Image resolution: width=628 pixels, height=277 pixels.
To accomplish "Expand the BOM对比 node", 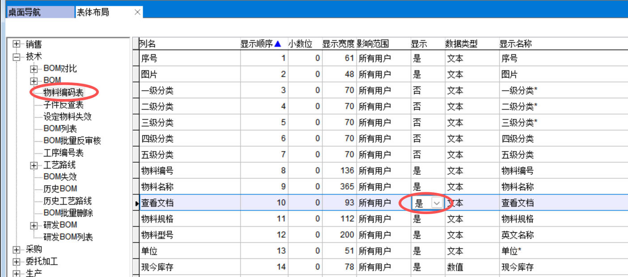I will [34, 69].
